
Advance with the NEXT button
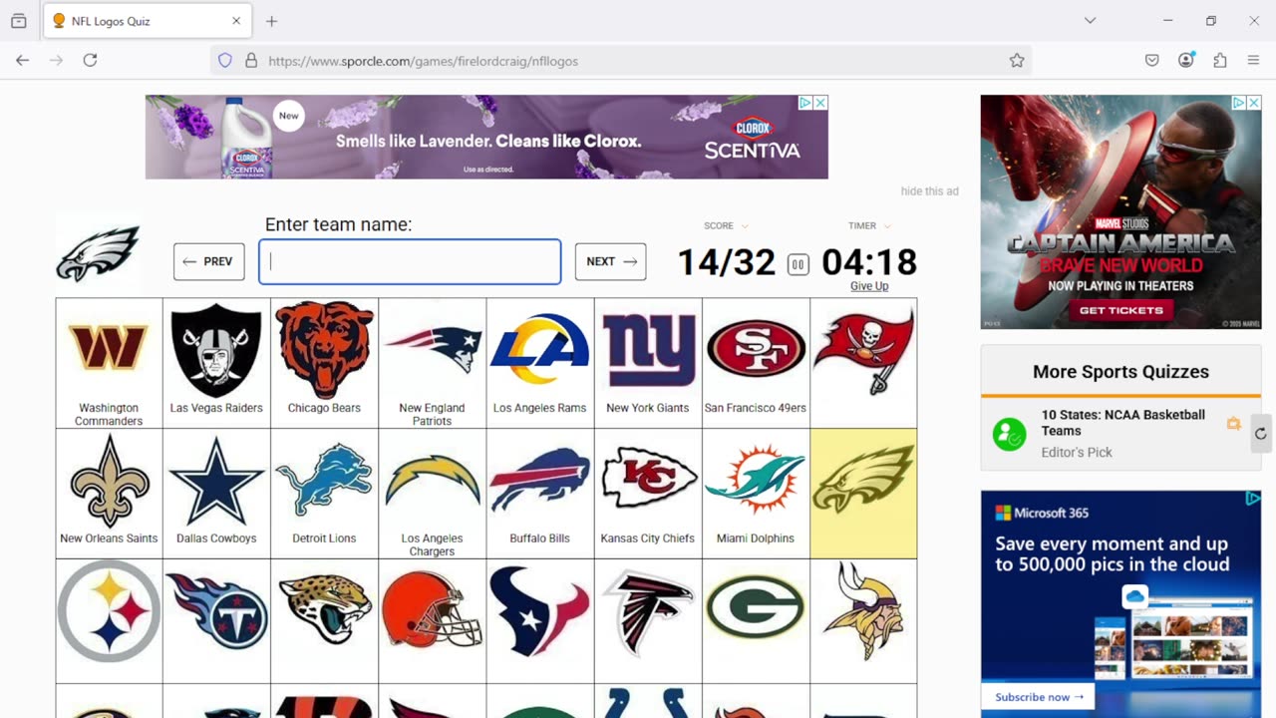pos(610,261)
